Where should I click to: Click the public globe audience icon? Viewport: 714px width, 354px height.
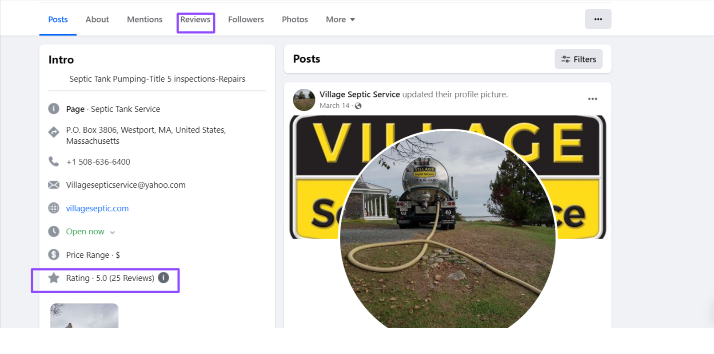tap(358, 106)
